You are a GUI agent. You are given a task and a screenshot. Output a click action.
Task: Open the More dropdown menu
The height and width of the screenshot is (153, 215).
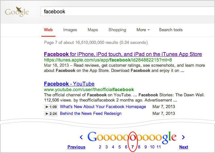click(x=143, y=30)
